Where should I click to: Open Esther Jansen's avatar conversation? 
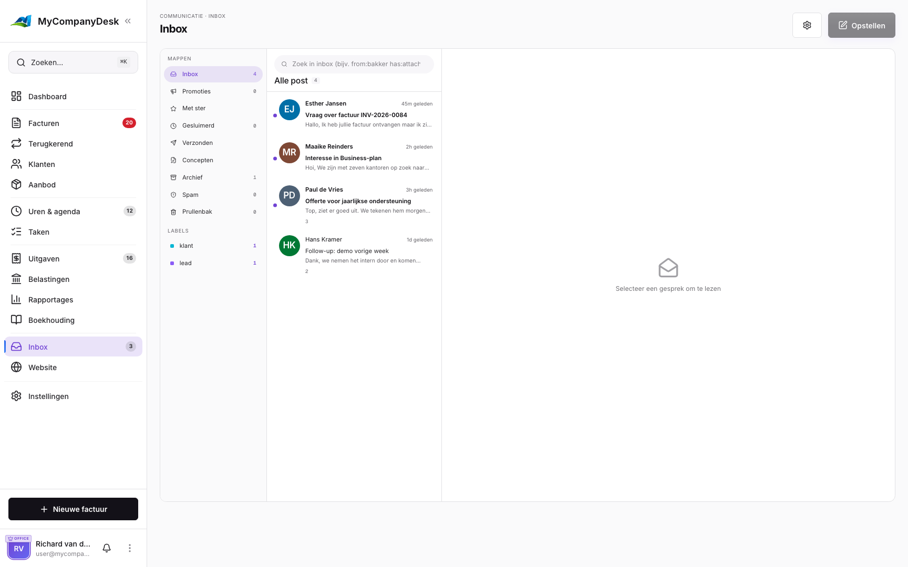289,109
